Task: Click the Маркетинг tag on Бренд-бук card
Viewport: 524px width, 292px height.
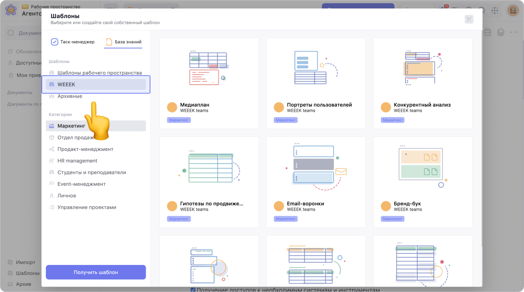Action: coord(392,219)
